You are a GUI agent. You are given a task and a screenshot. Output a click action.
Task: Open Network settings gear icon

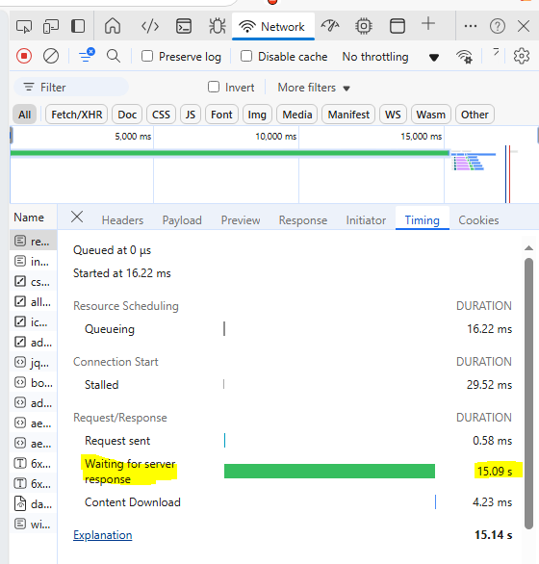(x=521, y=56)
